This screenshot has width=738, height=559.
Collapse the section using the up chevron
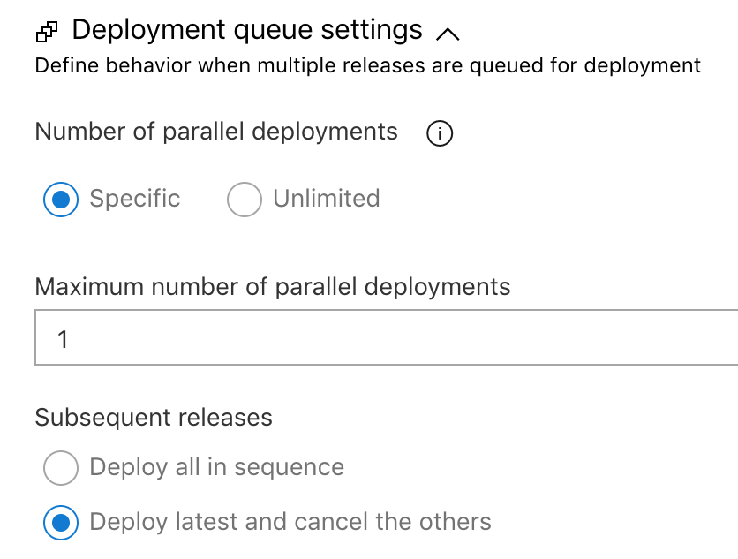coord(448,34)
